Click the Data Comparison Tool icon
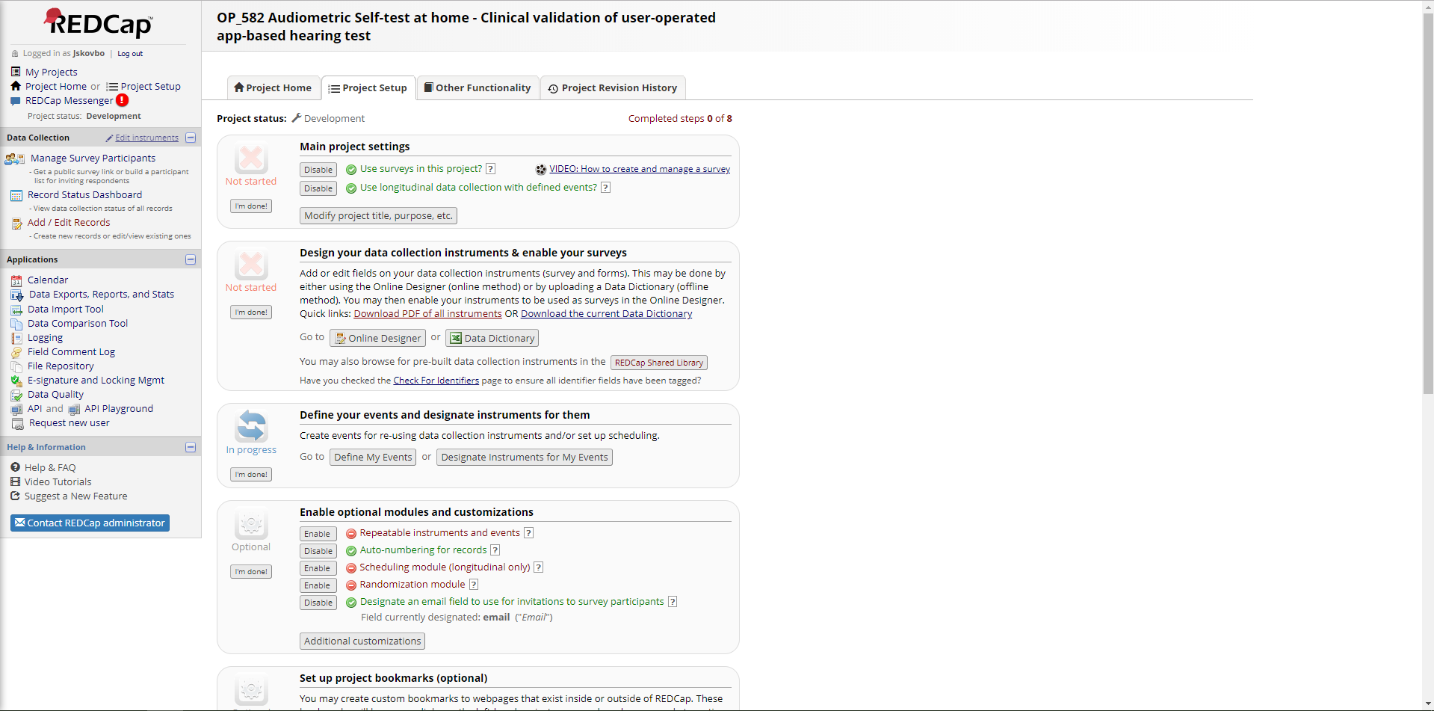1434x711 pixels. [x=16, y=324]
